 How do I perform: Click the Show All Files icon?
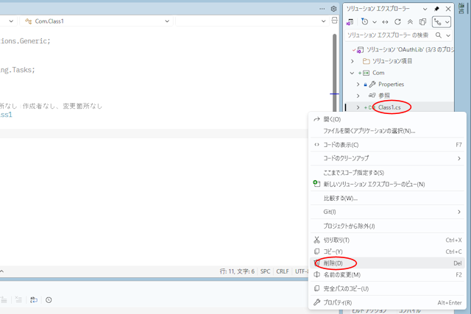coord(424,22)
